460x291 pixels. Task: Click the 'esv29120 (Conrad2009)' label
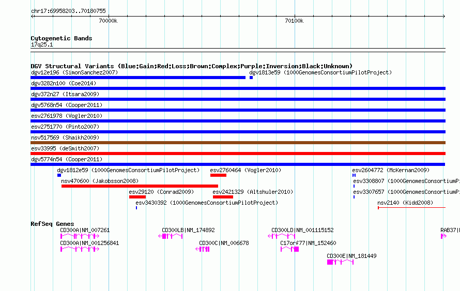tap(161, 192)
